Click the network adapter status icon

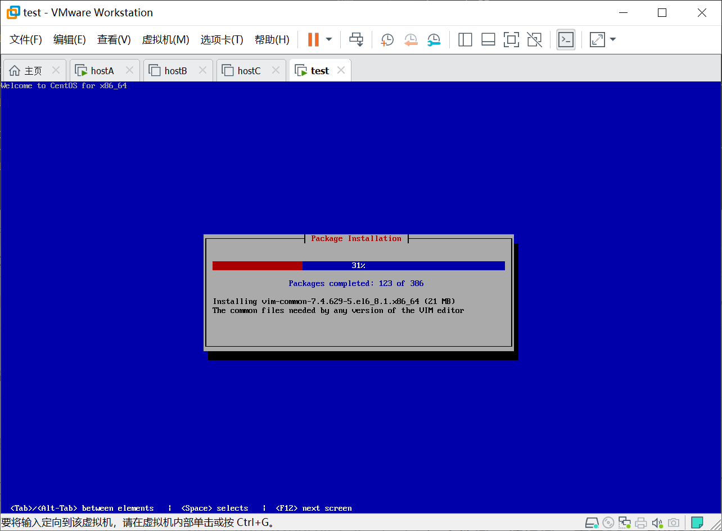pos(625,523)
